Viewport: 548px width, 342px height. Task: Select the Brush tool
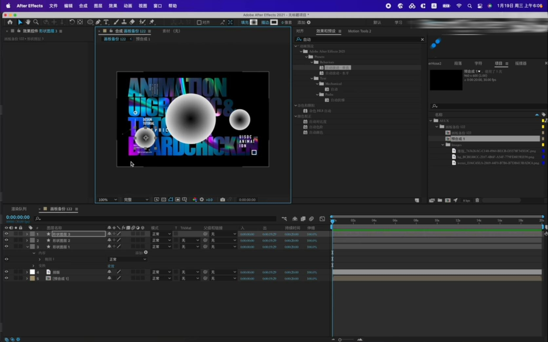pyautogui.click(x=116, y=22)
